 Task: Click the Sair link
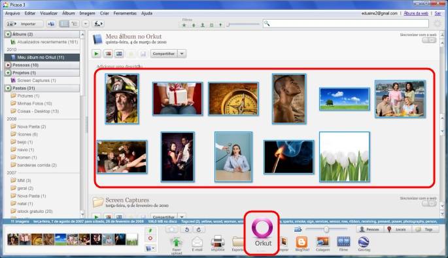pos(438,14)
